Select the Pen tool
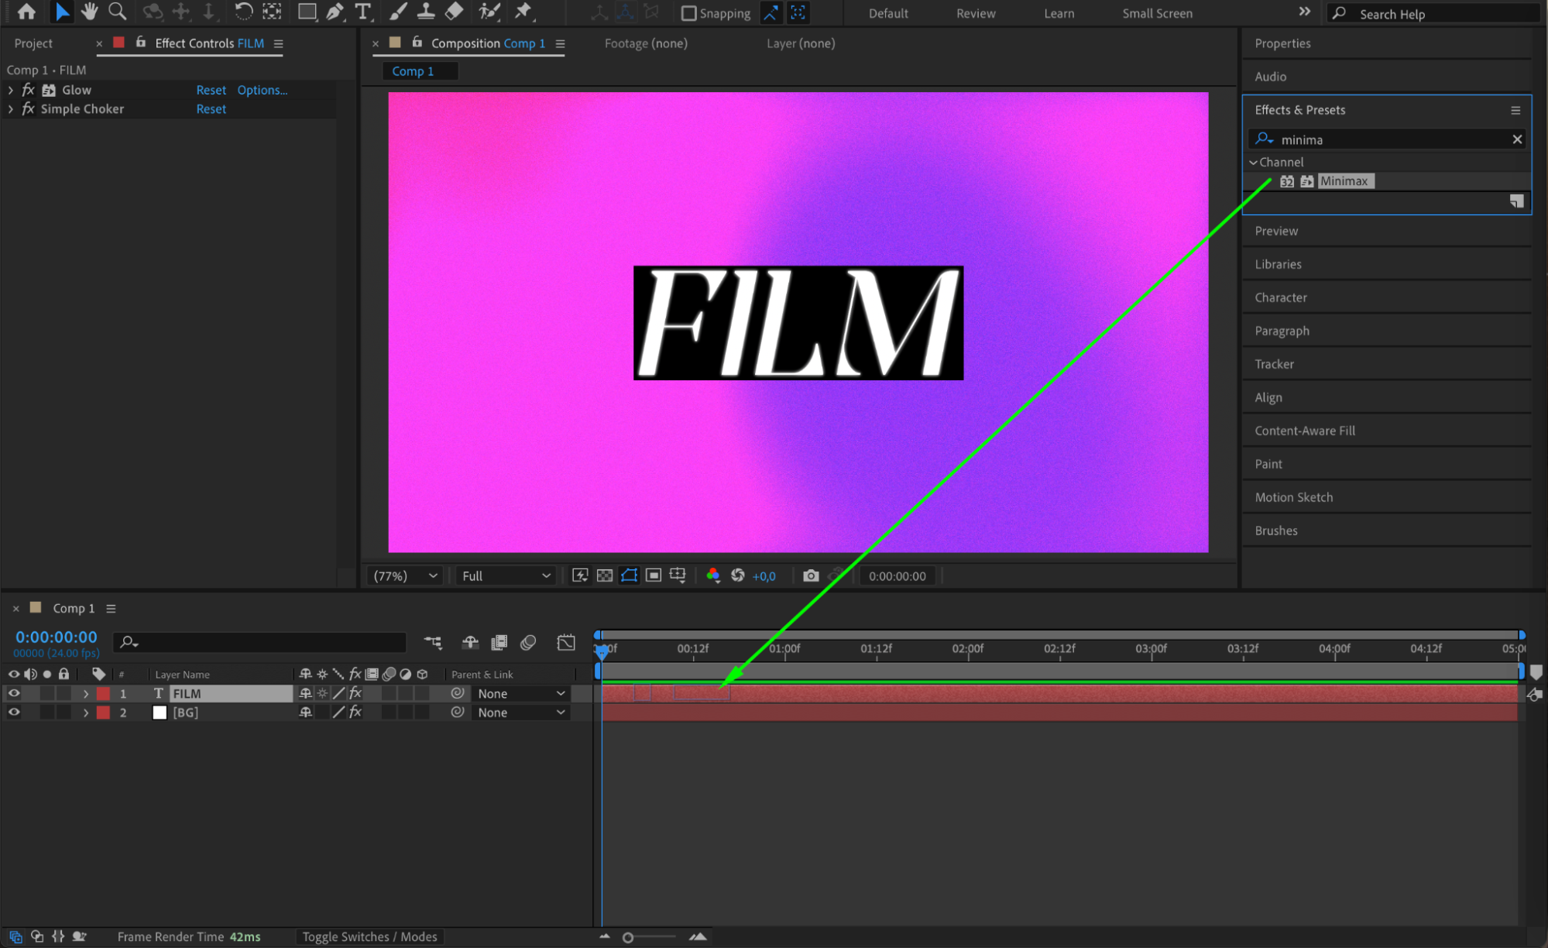 point(335,12)
